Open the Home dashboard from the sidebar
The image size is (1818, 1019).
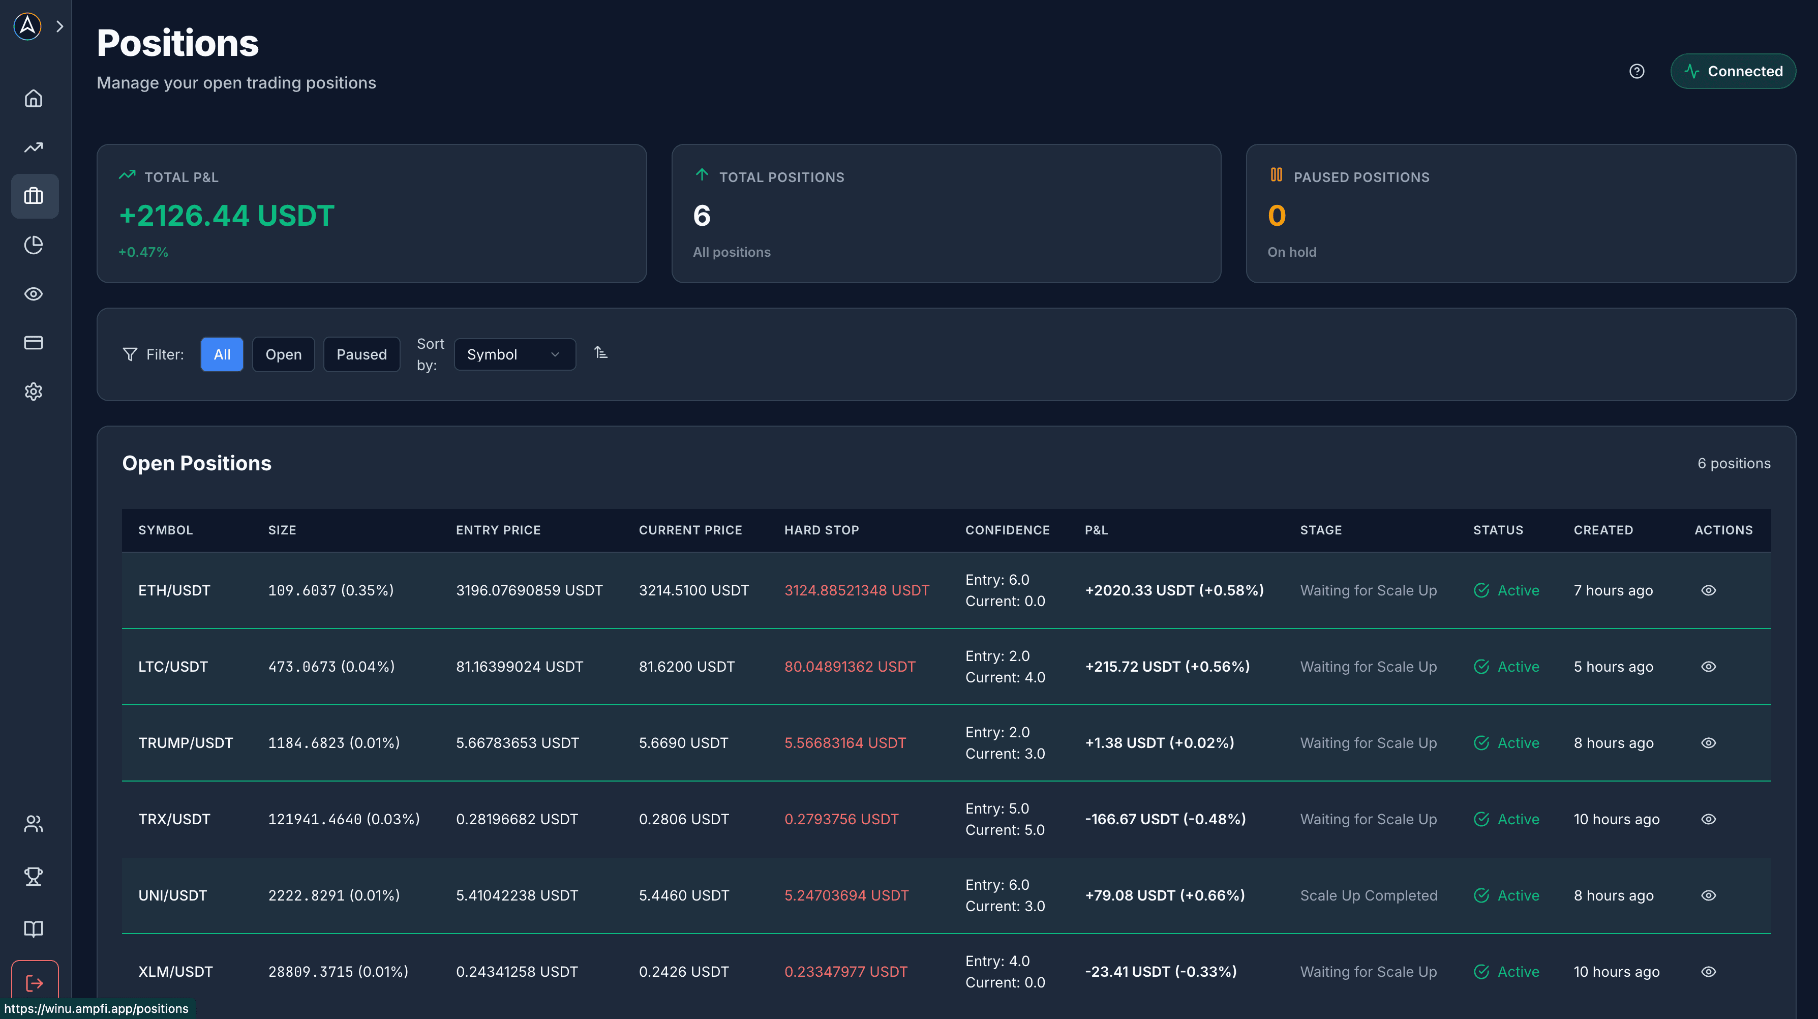coord(34,99)
